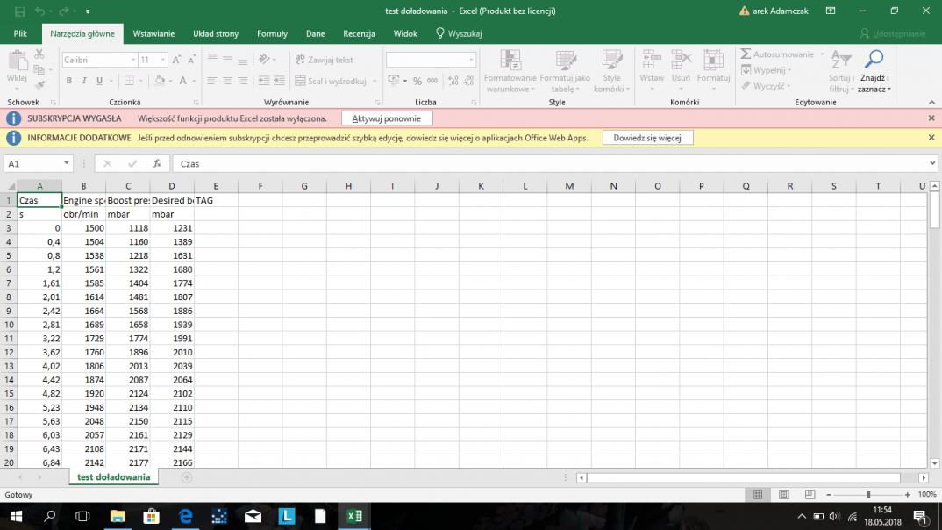942x530 pixels.
Task: Open the Formuły ribbon tab
Action: (x=272, y=34)
